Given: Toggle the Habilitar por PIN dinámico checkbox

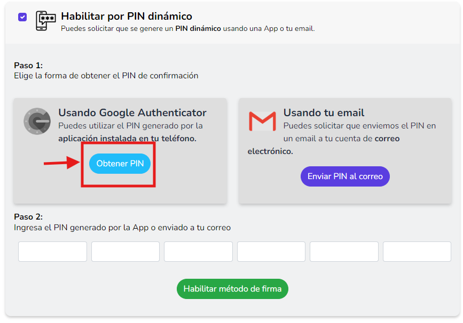Looking at the screenshot, I should pyautogui.click(x=22, y=17).
